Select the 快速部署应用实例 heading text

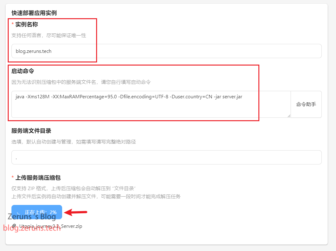(34, 13)
